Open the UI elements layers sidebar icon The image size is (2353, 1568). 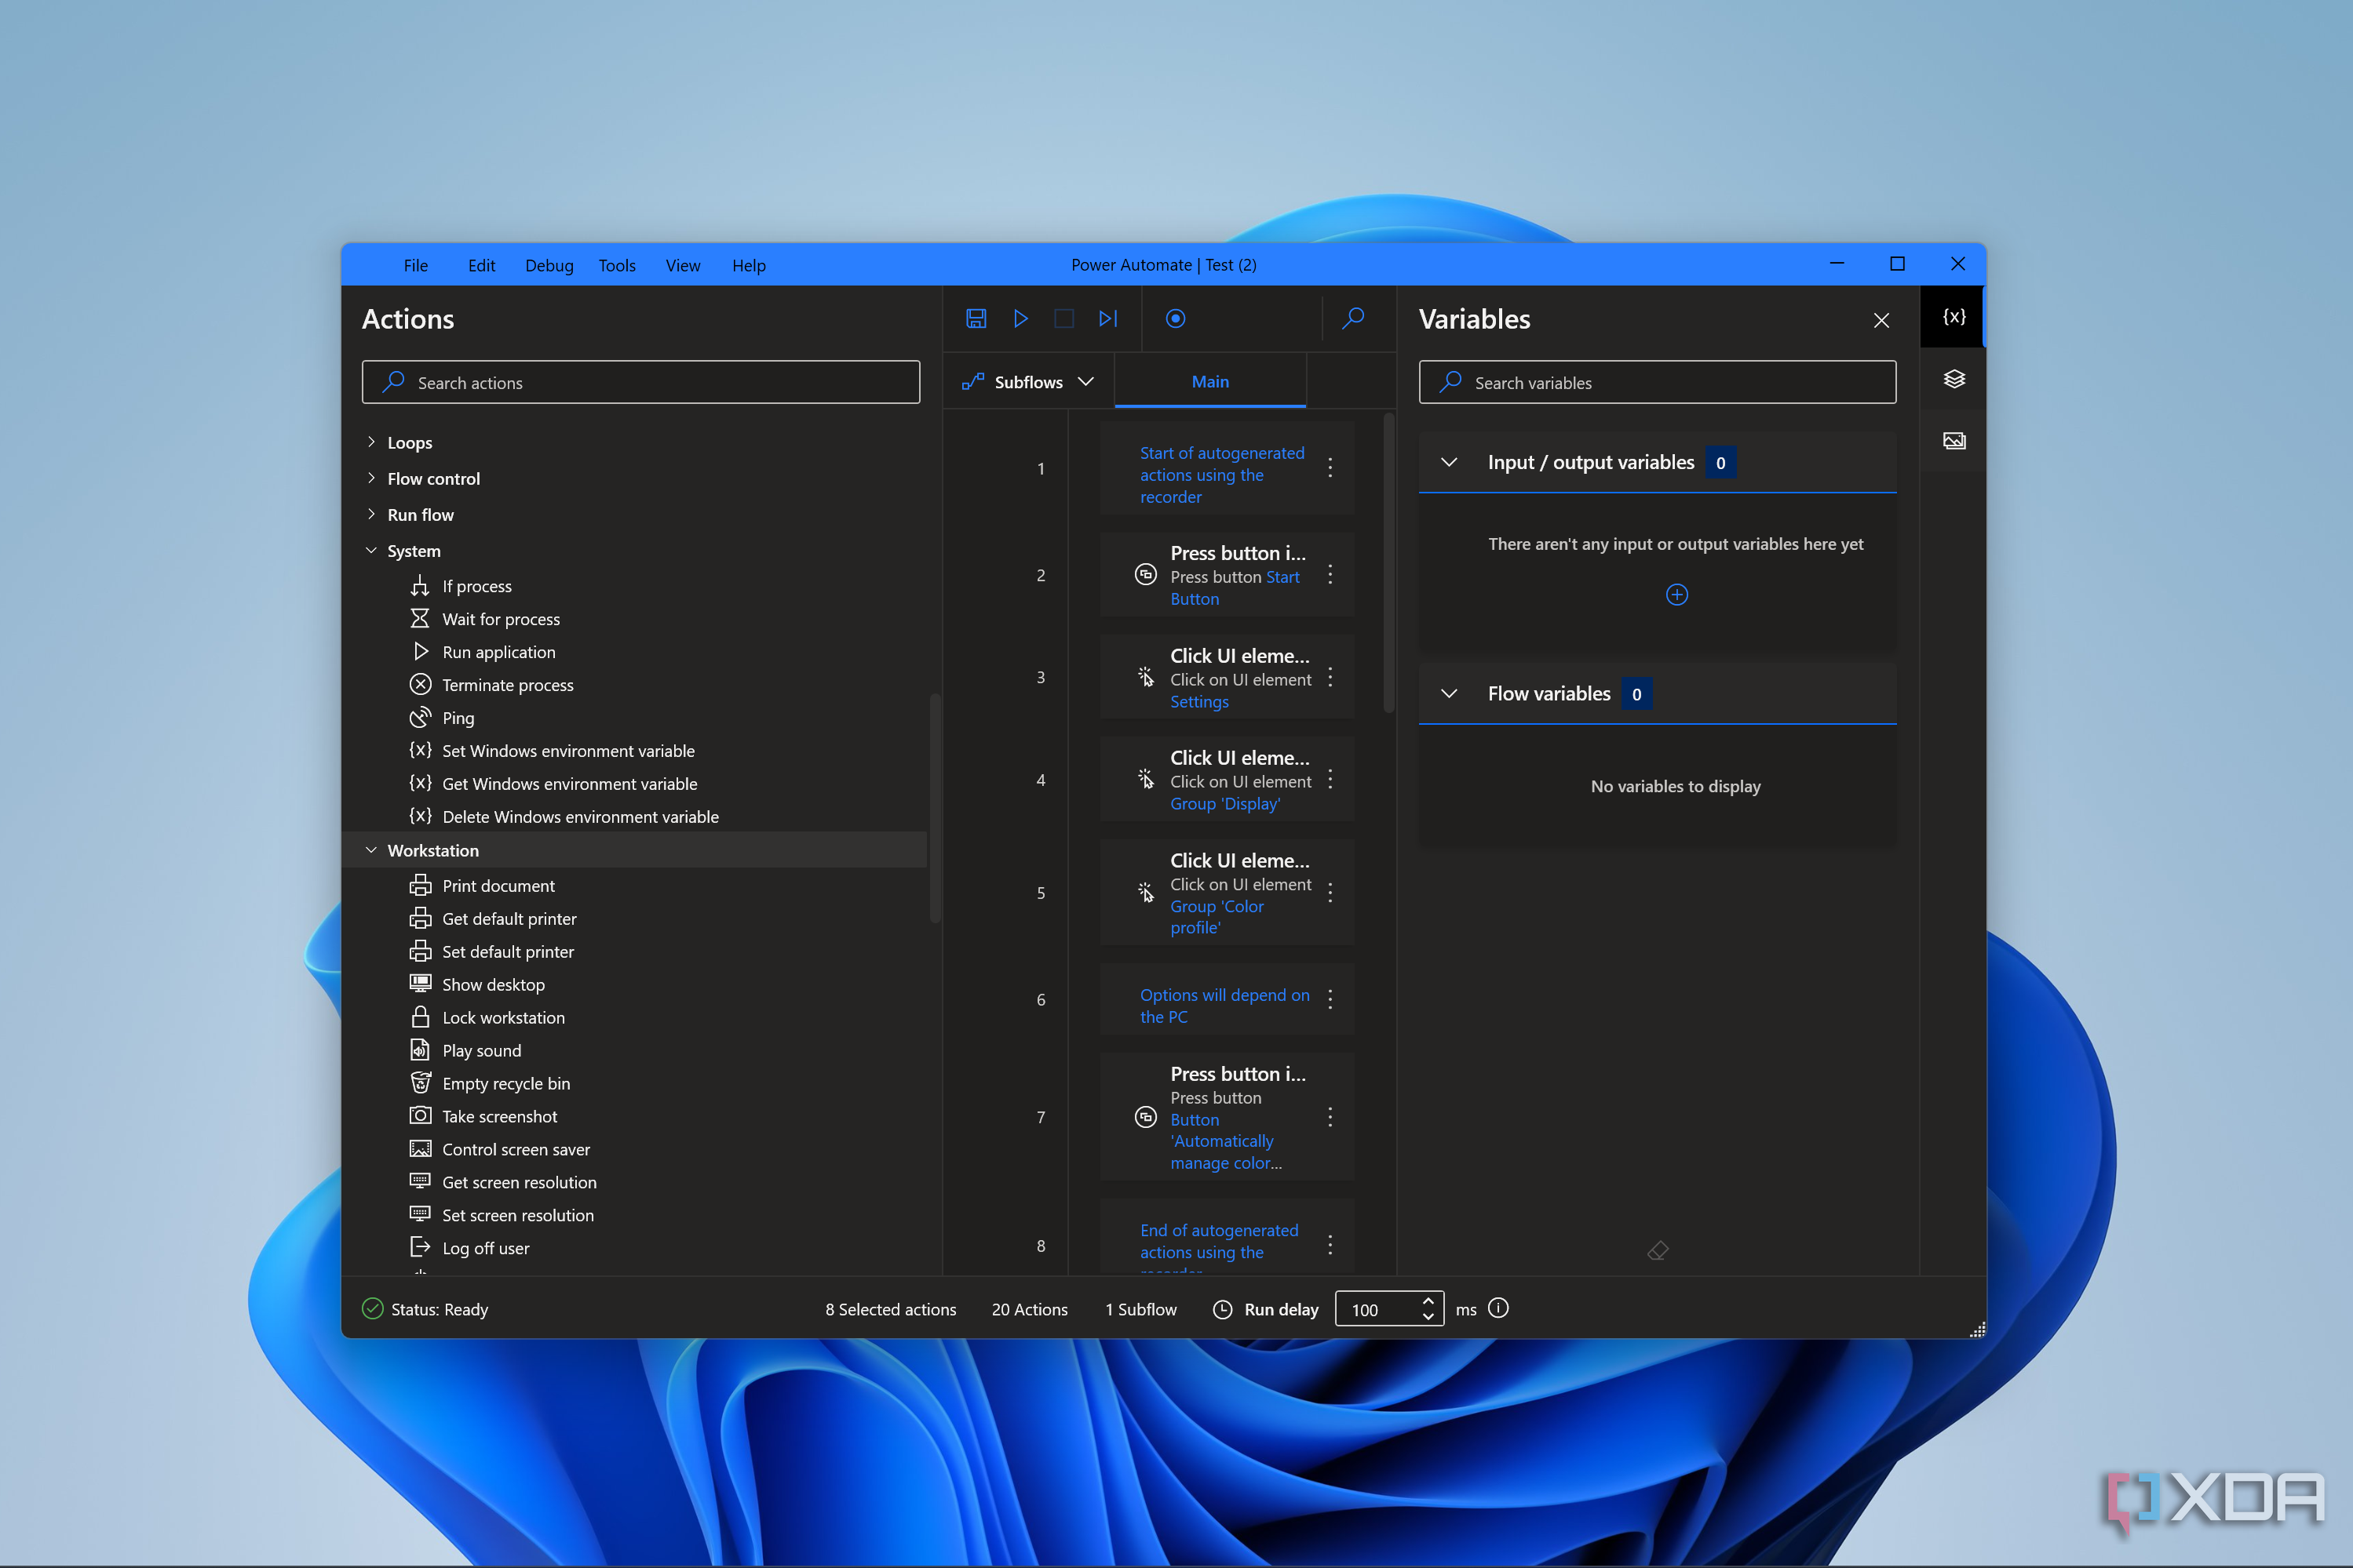[1953, 379]
